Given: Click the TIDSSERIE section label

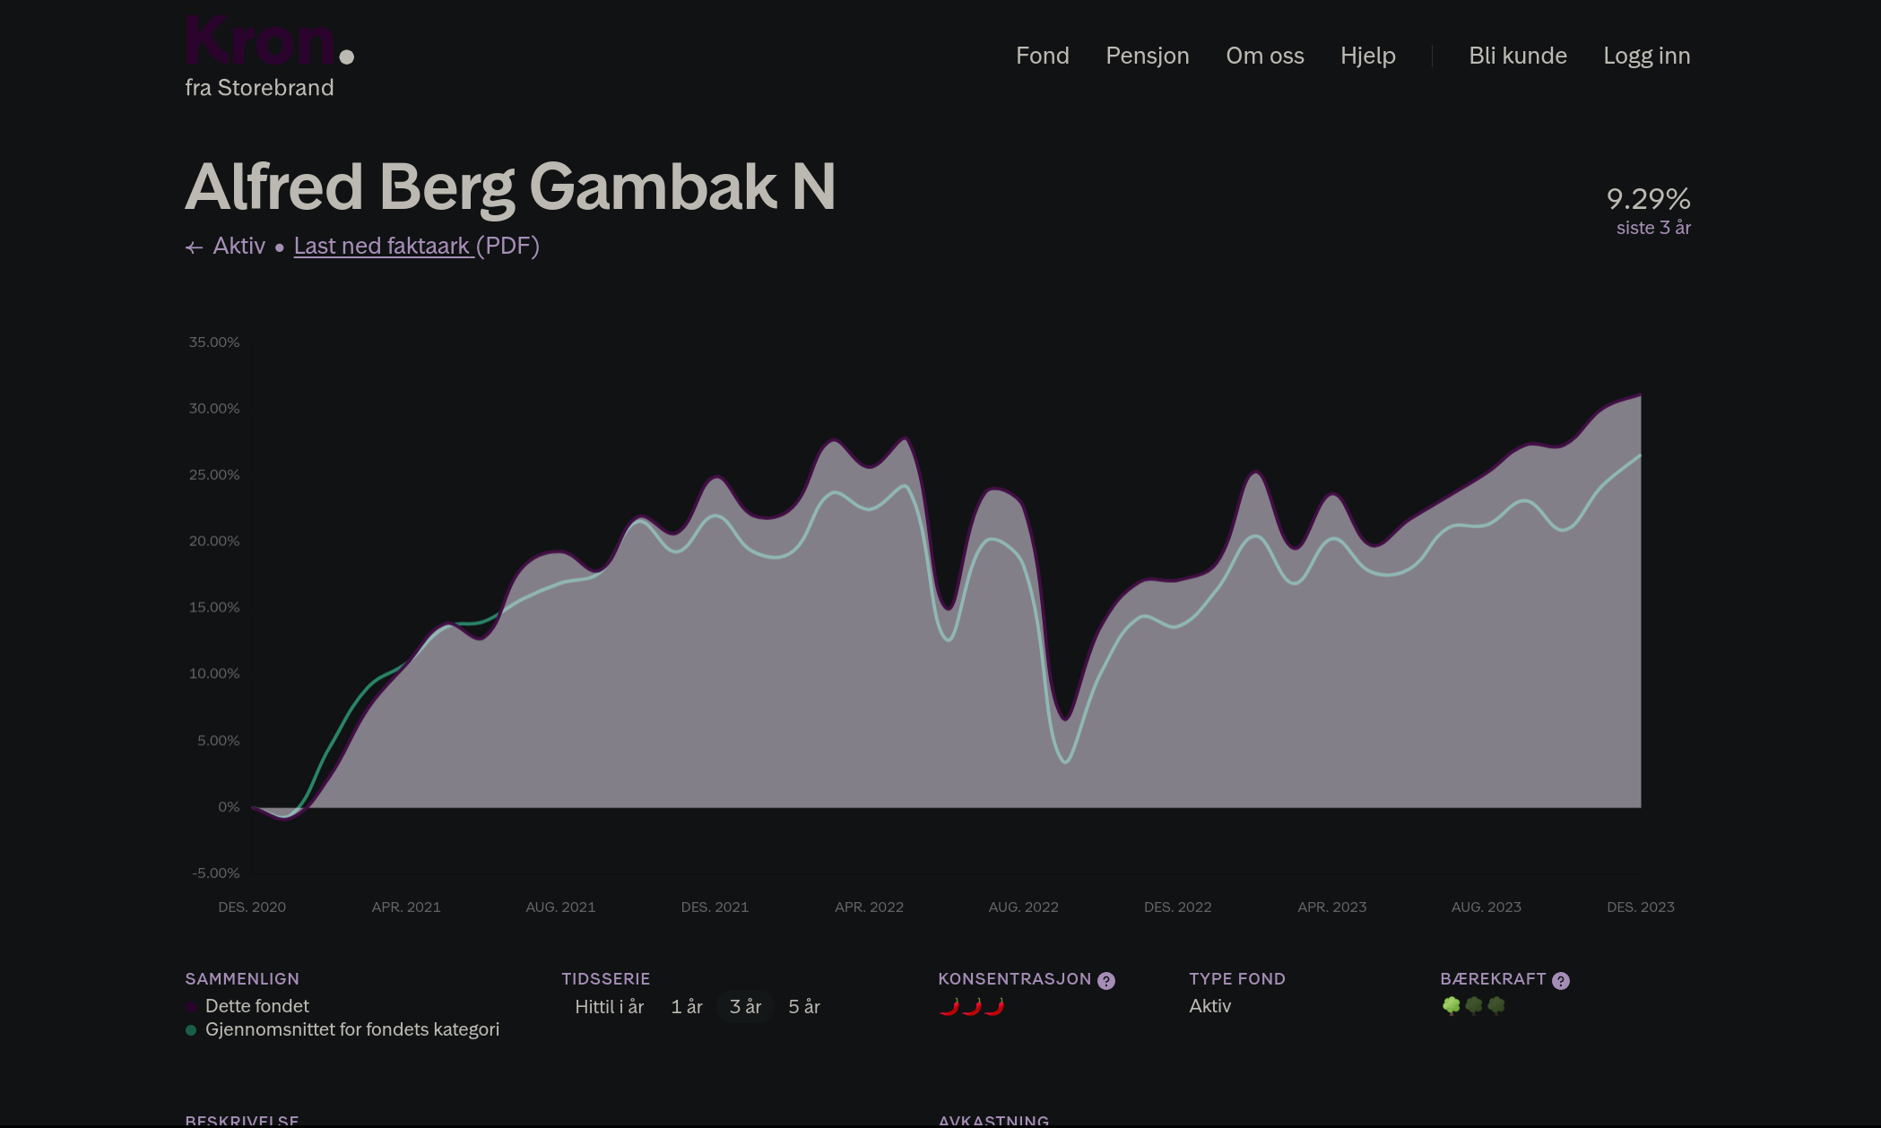Looking at the screenshot, I should (x=605, y=979).
